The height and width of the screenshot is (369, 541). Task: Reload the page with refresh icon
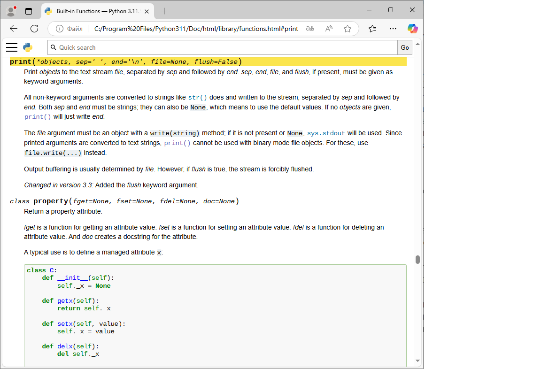coord(34,29)
